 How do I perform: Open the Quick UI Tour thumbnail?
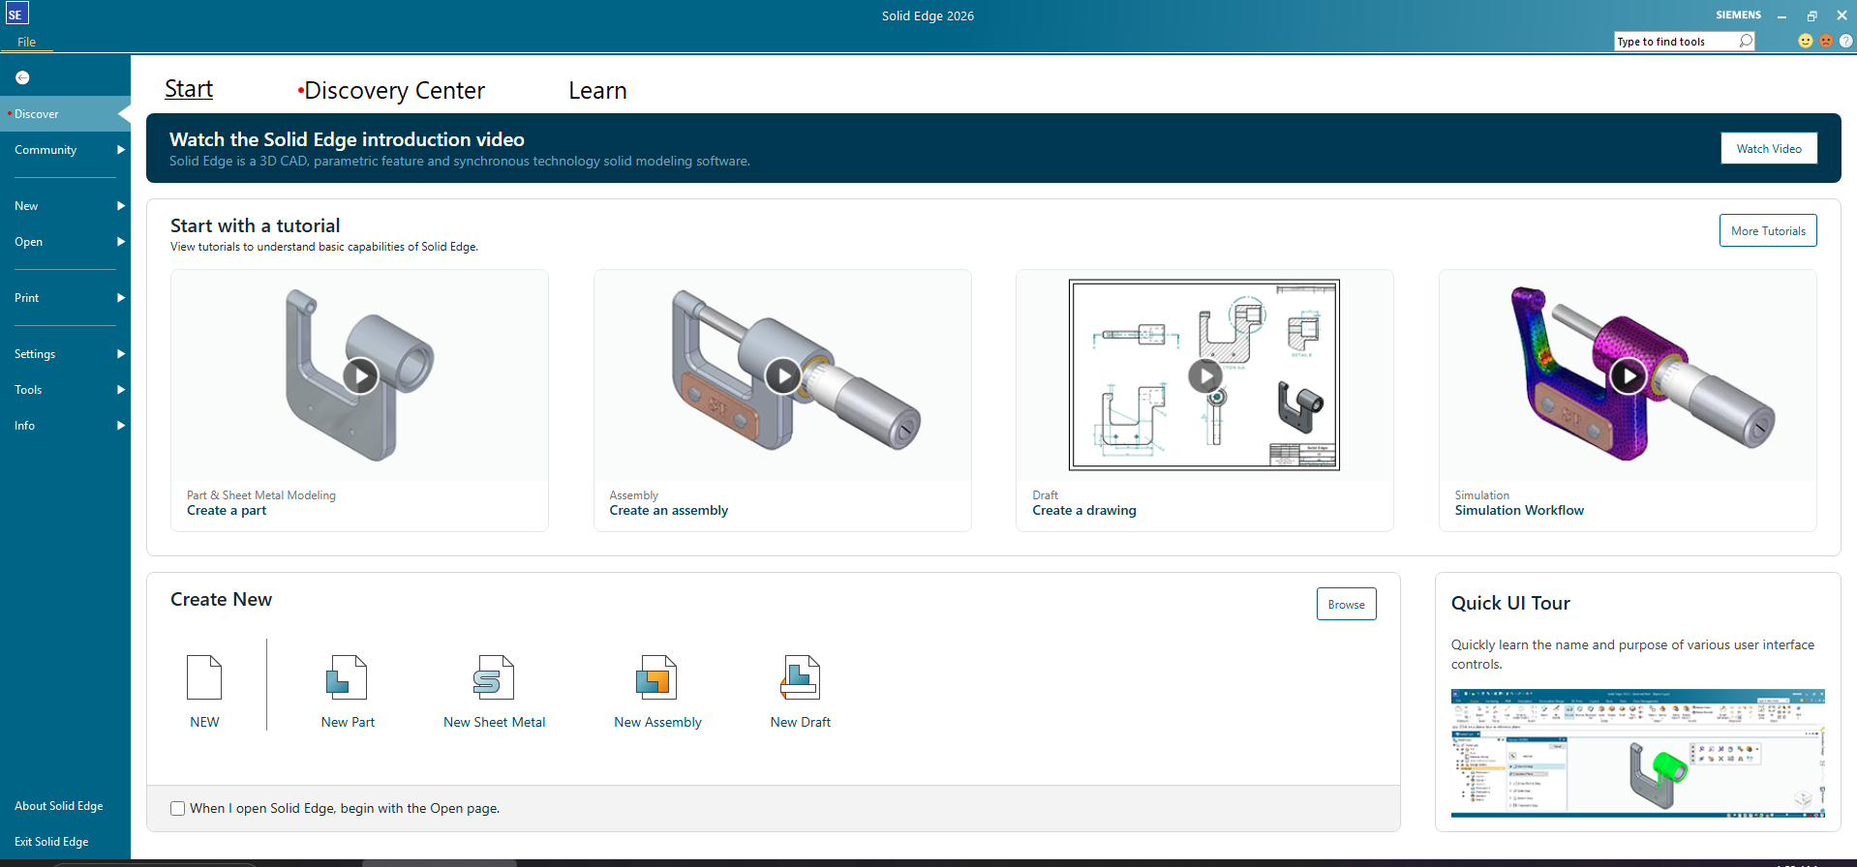1637,753
